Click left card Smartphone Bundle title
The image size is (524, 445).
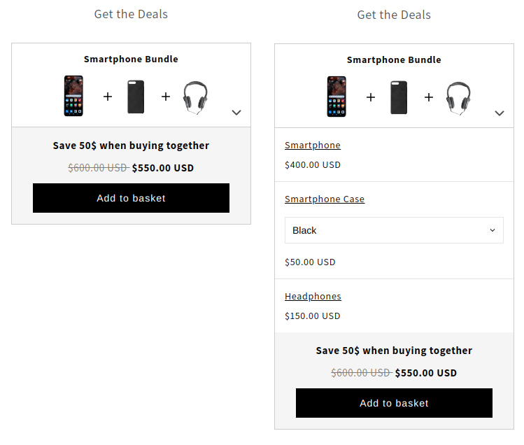coord(131,59)
